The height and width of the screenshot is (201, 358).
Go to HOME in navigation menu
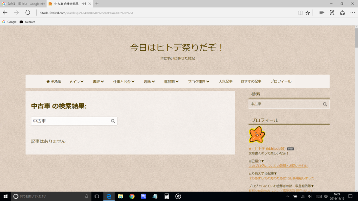53,81
